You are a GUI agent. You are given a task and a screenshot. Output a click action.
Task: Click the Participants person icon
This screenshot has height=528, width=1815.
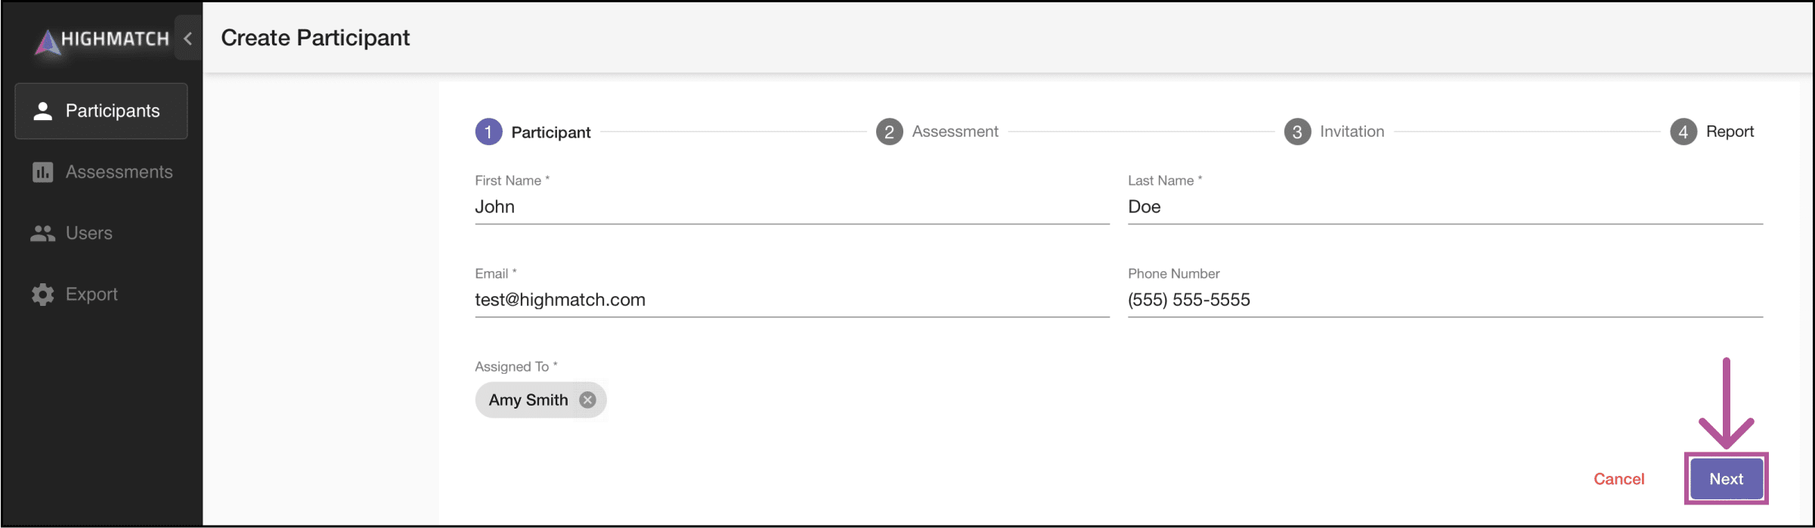(43, 111)
